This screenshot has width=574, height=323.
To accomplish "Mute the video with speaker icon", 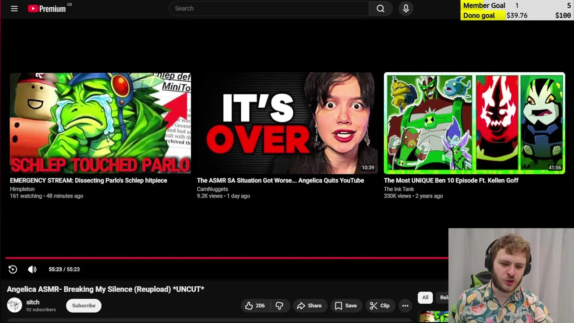I will [x=32, y=269].
